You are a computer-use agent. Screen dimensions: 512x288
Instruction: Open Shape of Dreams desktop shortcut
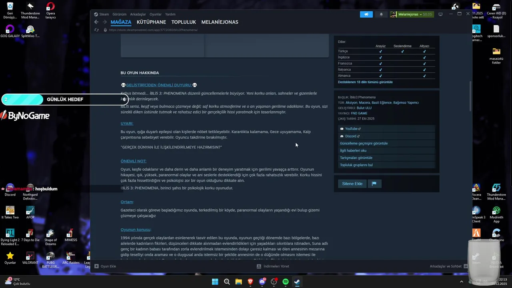pyautogui.click(x=50, y=238)
